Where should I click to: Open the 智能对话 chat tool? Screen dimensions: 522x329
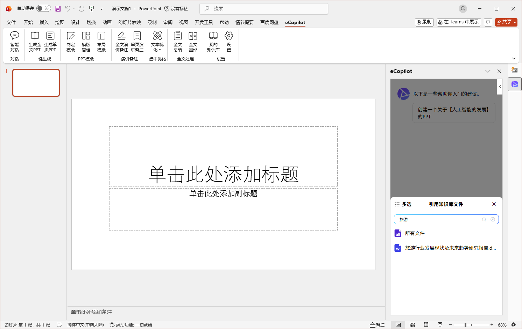point(15,41)
